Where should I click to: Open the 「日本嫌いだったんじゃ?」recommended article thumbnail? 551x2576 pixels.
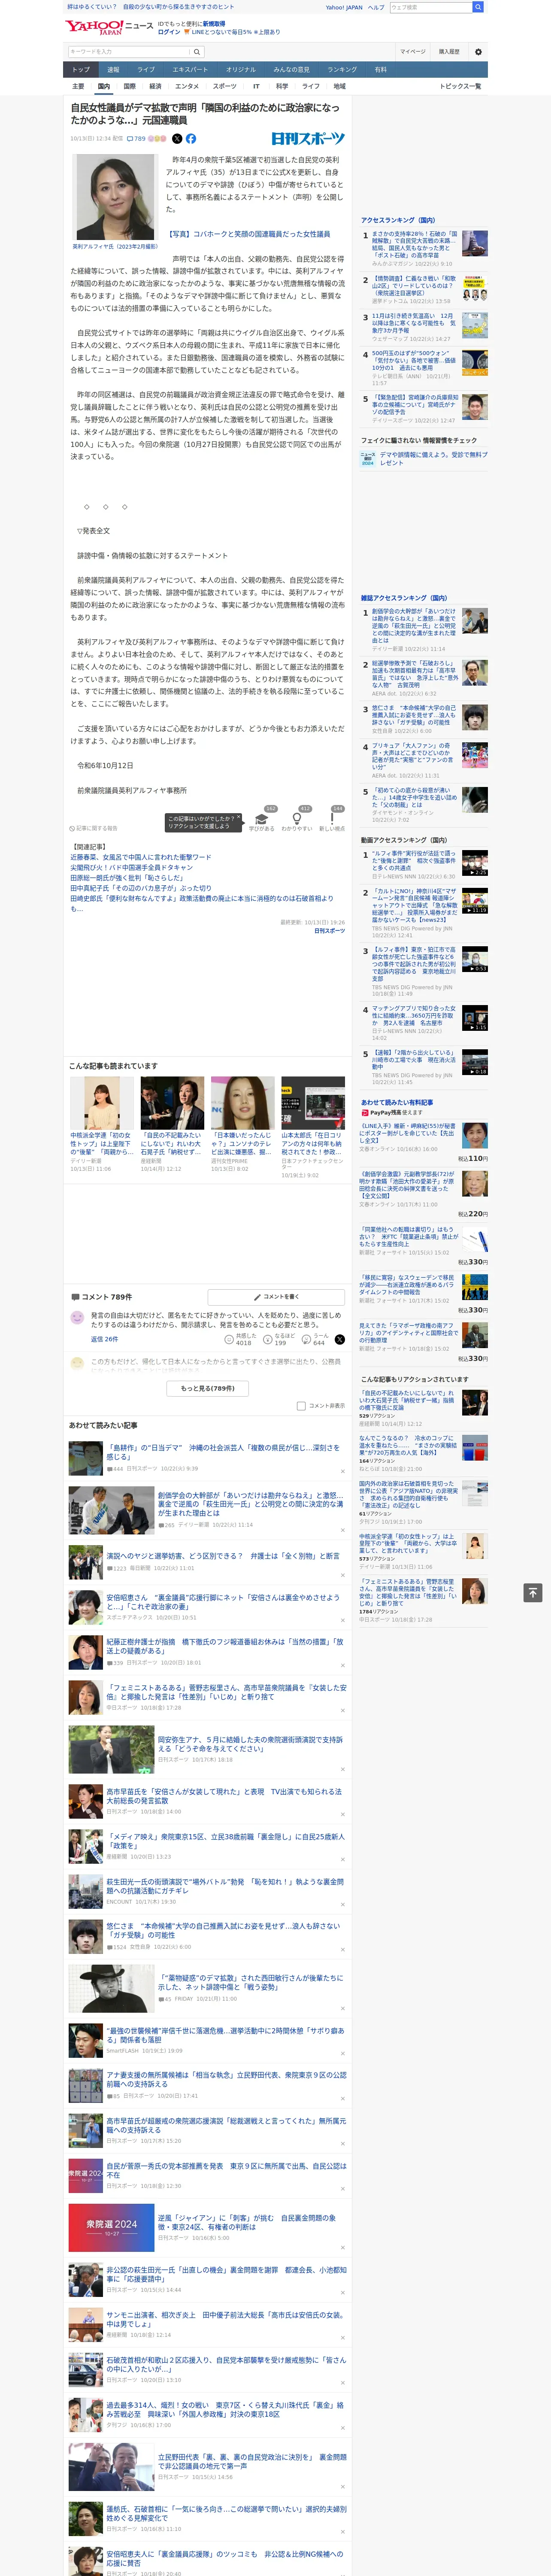point(242,1103)
